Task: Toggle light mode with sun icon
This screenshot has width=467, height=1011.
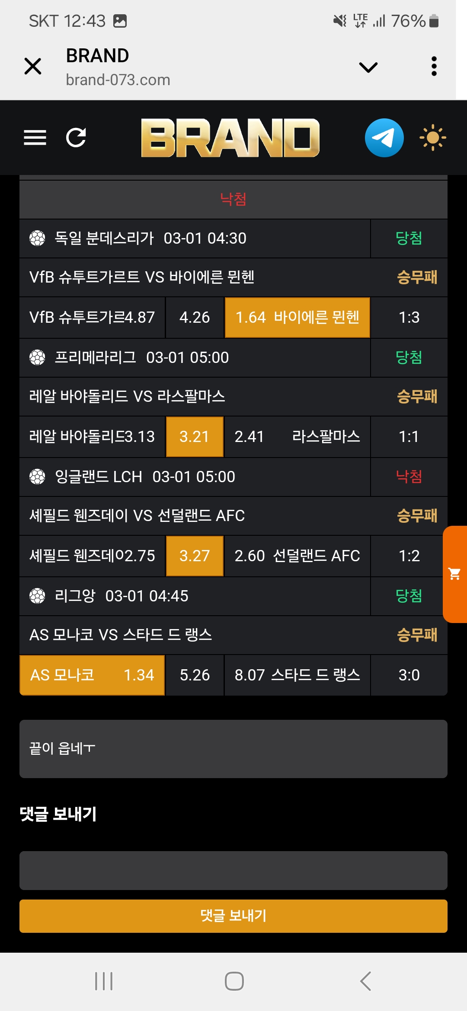Action: (432, 138)
